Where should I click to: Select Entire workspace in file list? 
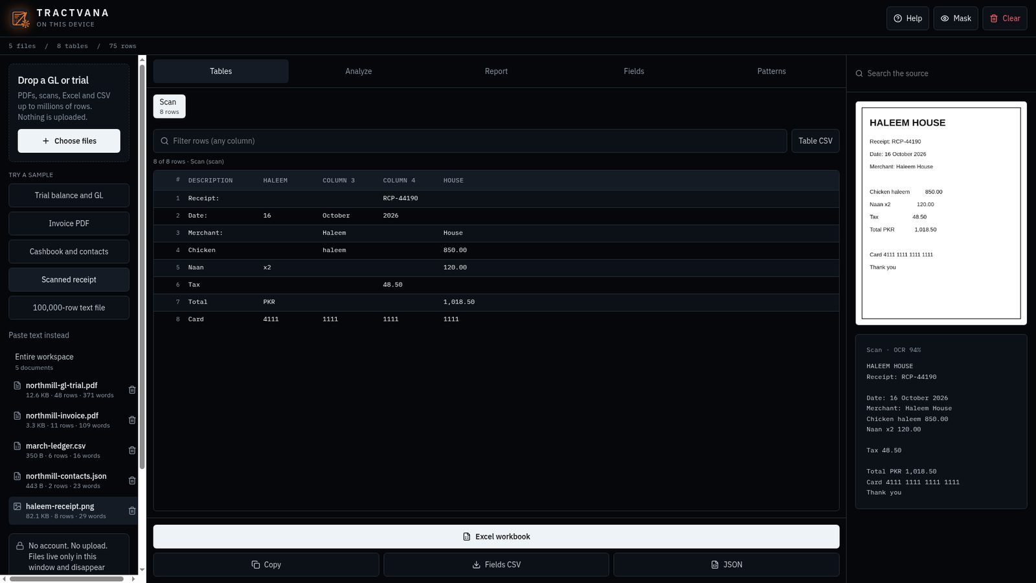[69, 361]
